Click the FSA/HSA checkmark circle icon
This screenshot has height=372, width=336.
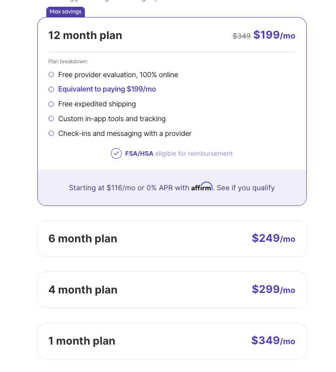coord(116,153)
